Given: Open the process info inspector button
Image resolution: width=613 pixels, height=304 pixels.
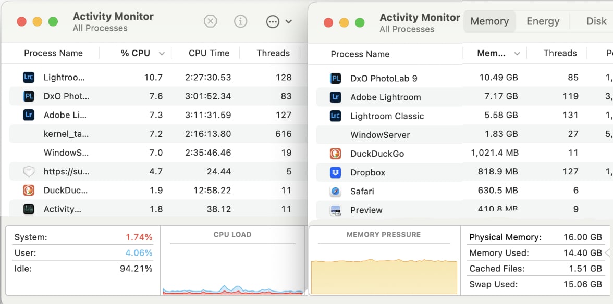Looking at the screenshot, I should pyautogui.click(x=240, y=21).
